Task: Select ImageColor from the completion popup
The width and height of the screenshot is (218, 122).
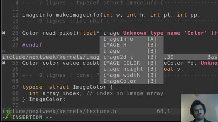Action: tap(131, 81)
